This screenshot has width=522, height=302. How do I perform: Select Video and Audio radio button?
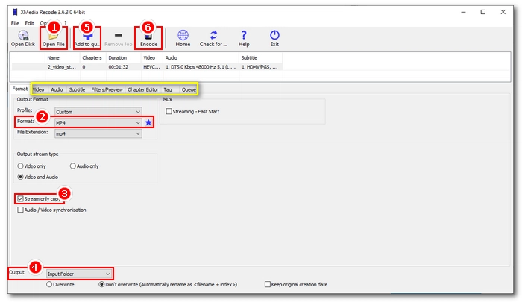point(20,177)
